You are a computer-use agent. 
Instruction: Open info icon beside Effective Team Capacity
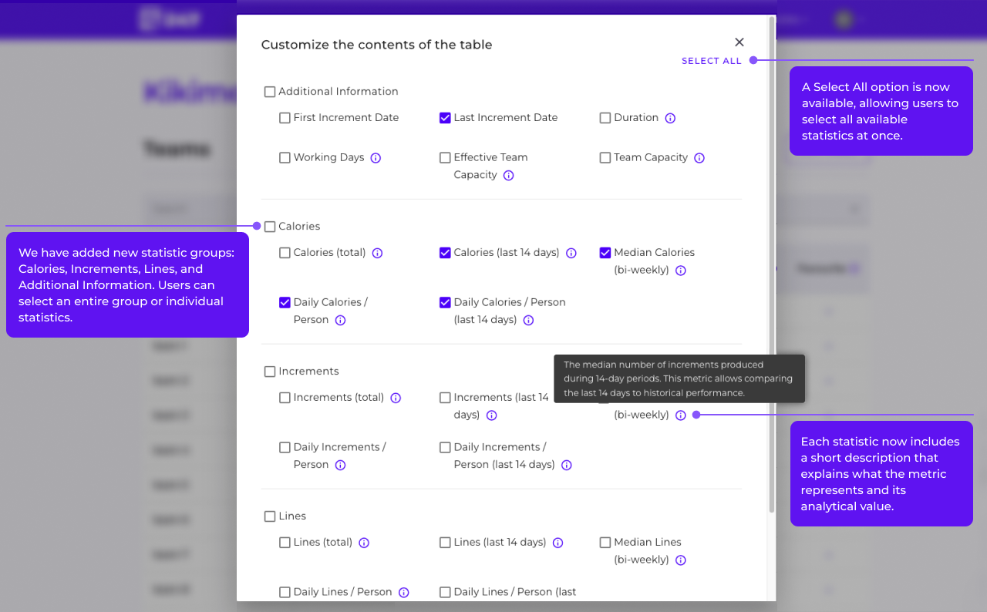click(508, 175)
